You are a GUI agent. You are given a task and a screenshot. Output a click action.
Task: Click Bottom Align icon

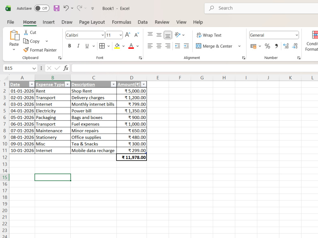click(168, 35)
